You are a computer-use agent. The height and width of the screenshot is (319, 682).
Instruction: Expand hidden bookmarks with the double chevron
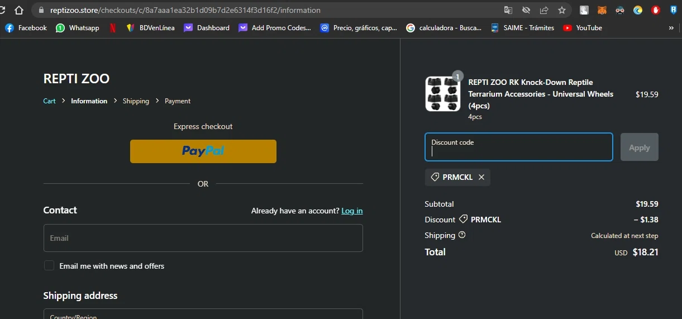tap(671, 27)
